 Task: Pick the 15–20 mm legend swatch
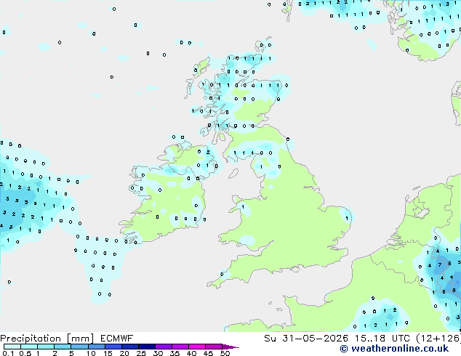click(113, 347)
